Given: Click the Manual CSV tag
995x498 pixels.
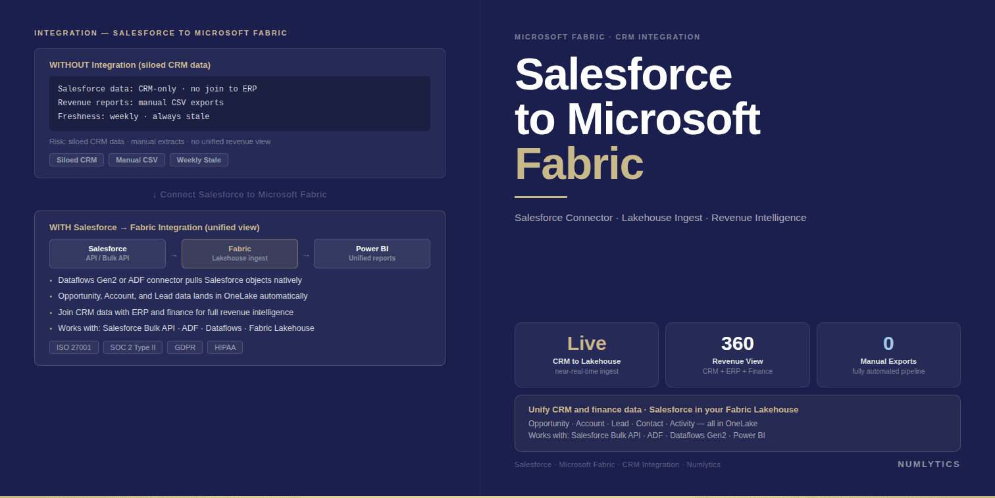Looking at the screenshot, I should coord(137,160).
